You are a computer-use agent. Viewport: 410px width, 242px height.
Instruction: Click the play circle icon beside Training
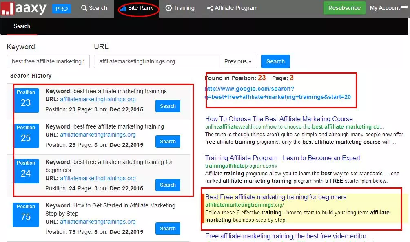click(x=168, y=8)
